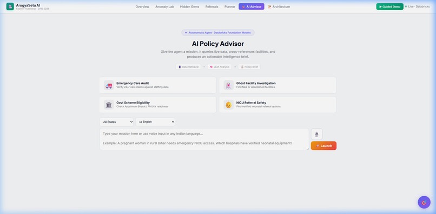Viewport: 436px width, 214px height.
Task: Click the LLM Analysis step chip
Action: click(220, 67)
